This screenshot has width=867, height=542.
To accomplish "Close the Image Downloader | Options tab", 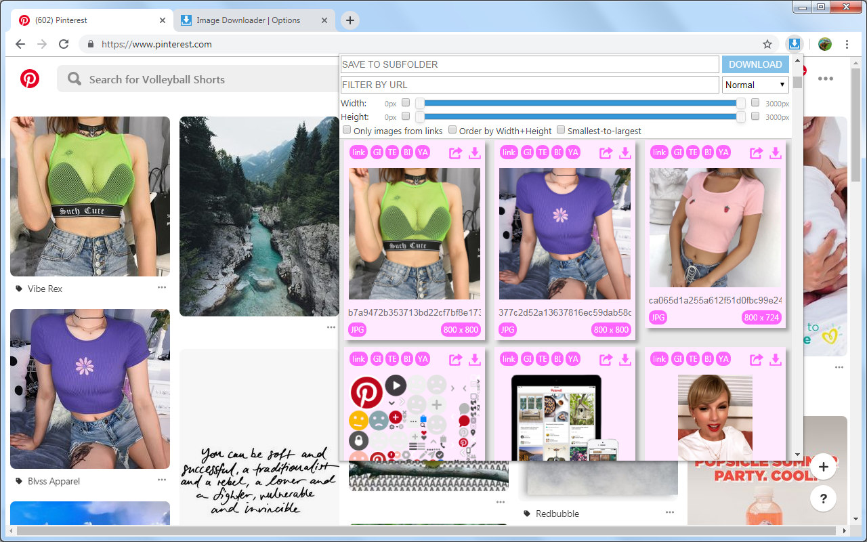I will (324, 20).
